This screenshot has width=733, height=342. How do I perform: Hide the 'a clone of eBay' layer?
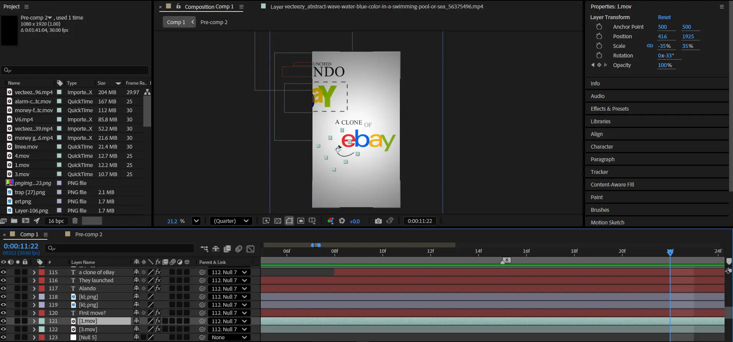coord(3,272)
